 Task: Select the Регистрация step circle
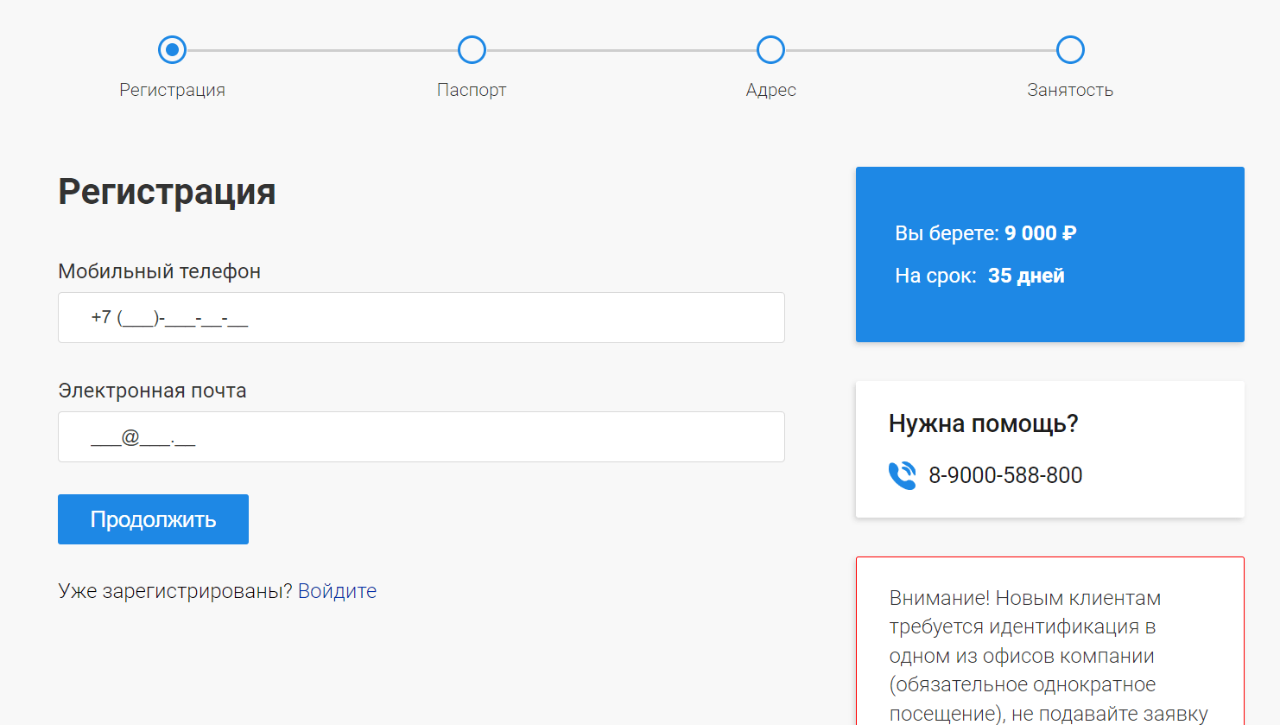(x=172, y=50)
